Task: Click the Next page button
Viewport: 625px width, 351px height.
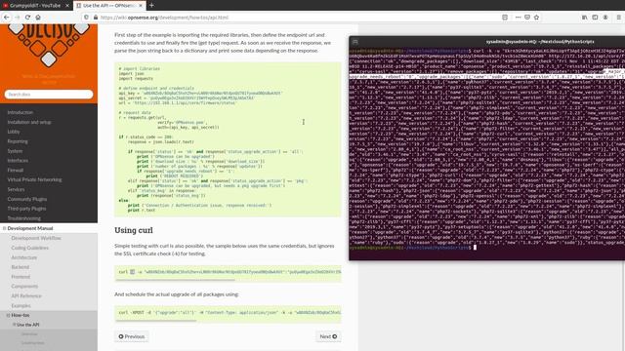Action: [328, 336]
